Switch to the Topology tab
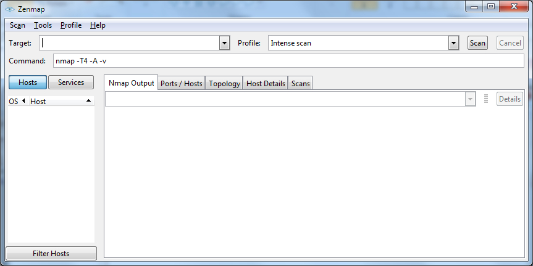 pyautogui.click(x=224, y=84)
